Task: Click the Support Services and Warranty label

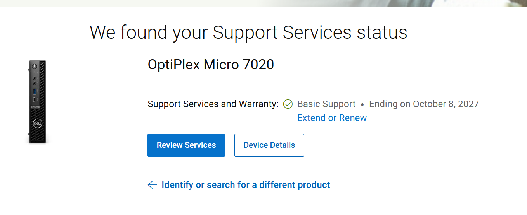Action: [213, 104]
